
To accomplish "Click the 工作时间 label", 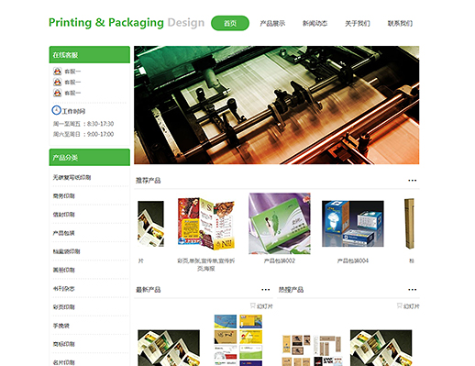I will coord(73,111).
